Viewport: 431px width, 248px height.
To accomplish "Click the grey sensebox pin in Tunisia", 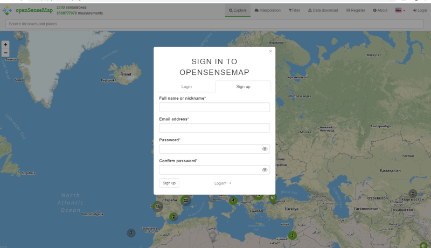I will pyautogui.click(x=212, y=236).
